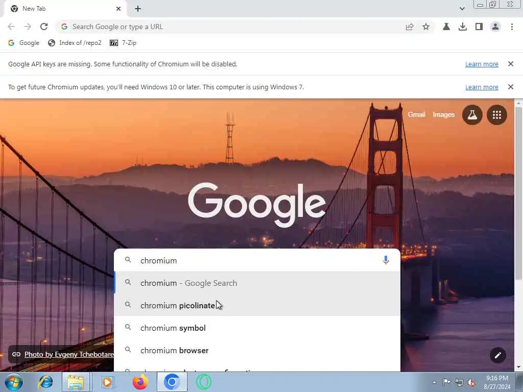Start voice search with the microphone icon
Screen dimensions: 523x392
pyautogui.click(x=386, y=260)
